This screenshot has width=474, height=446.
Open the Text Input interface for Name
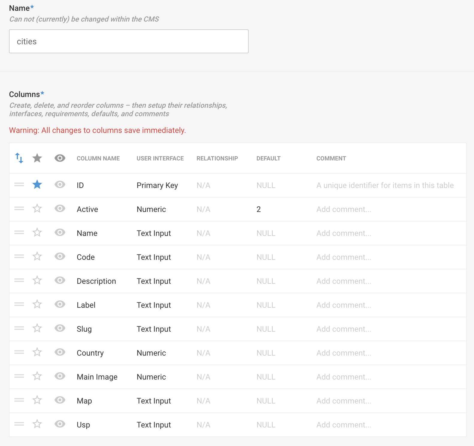click(154, 233)
